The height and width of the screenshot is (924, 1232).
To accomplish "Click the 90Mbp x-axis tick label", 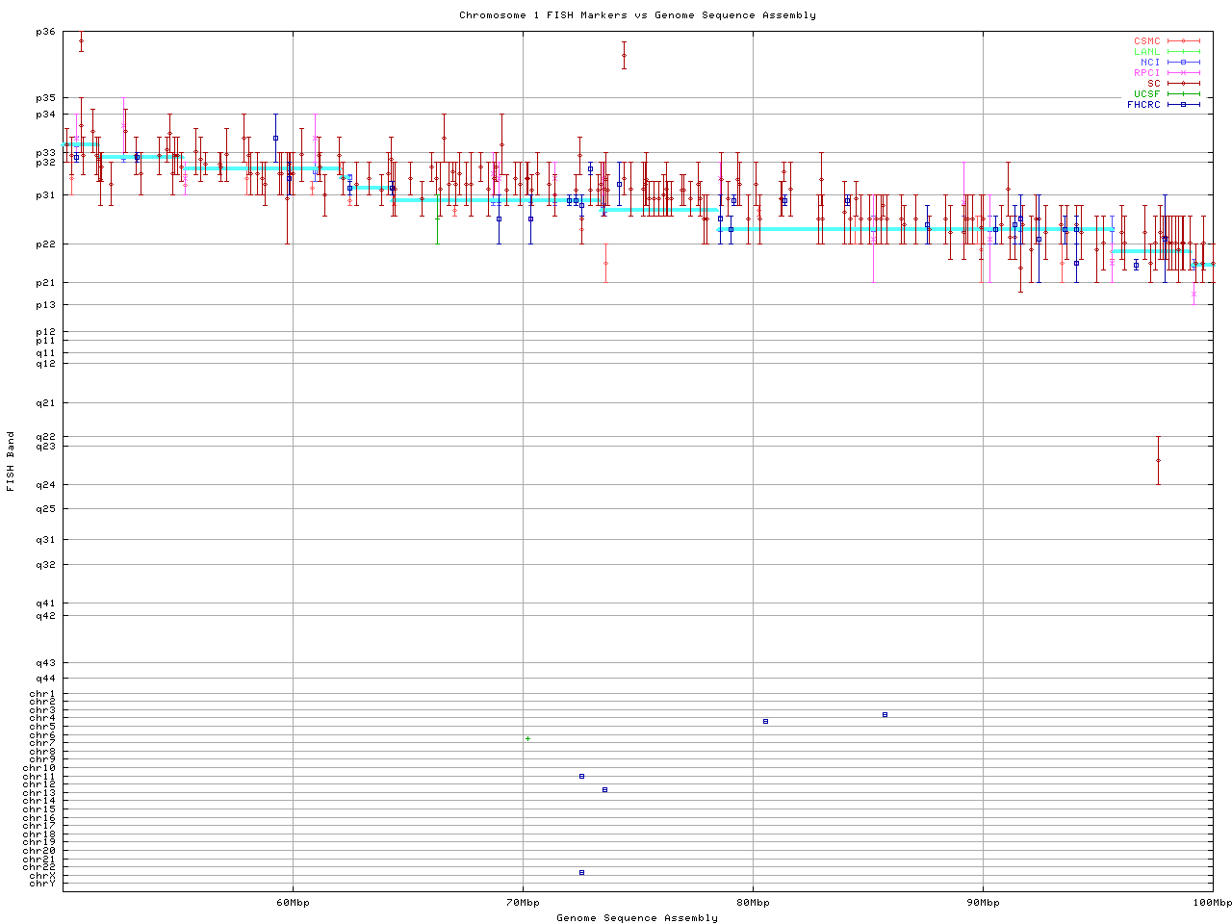I will point(983,903).
